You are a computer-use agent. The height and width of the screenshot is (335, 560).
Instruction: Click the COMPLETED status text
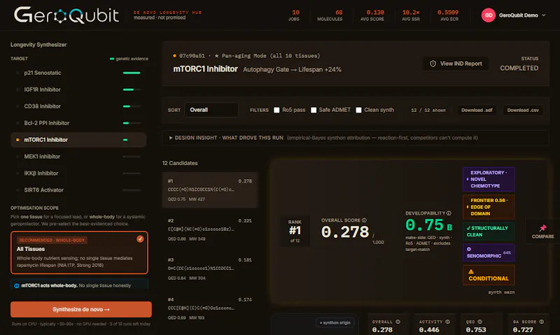click(519, 68)
